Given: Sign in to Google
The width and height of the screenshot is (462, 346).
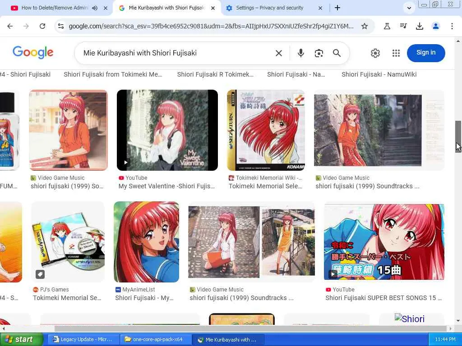Looking at the screenshot, I should [x=426, y=53].
